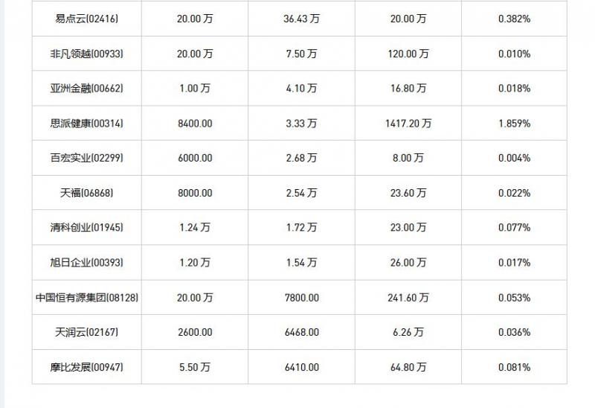Click the 0.382% percentage for 易点云
Viewport: 595px width, 408px height.
coord(514,19)
